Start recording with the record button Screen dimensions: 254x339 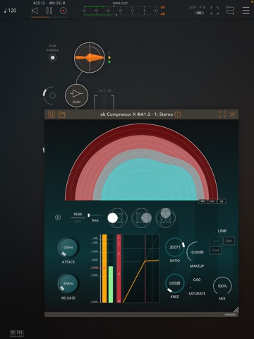point(64,11)
